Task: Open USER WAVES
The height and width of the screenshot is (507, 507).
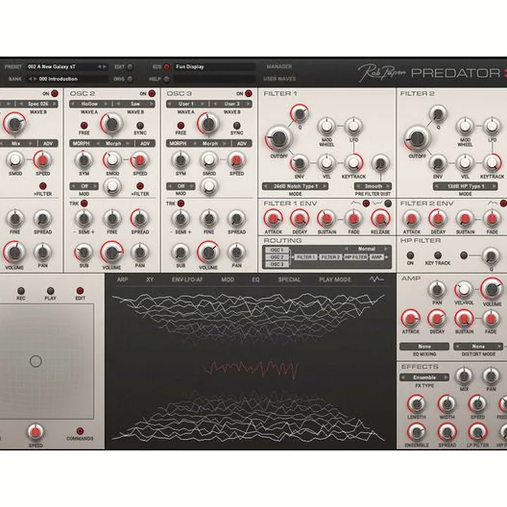Action: (x=279, y=79)
